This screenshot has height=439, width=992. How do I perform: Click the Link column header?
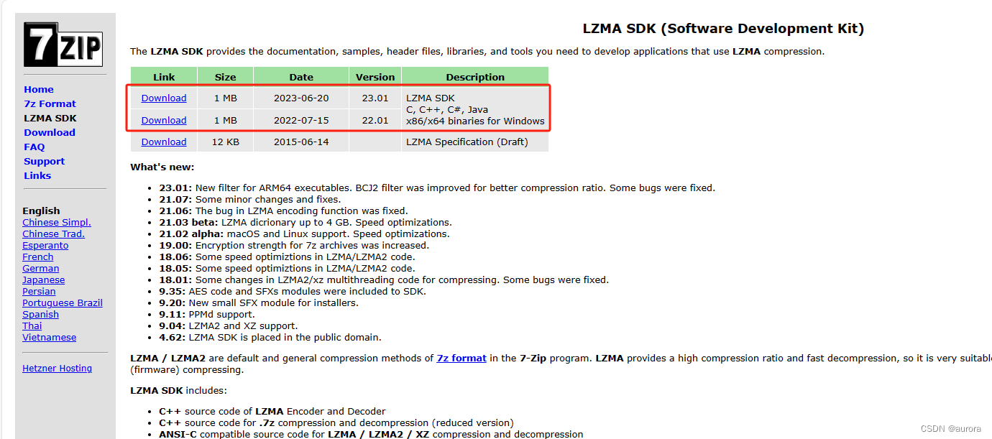(x=164, y=77)
